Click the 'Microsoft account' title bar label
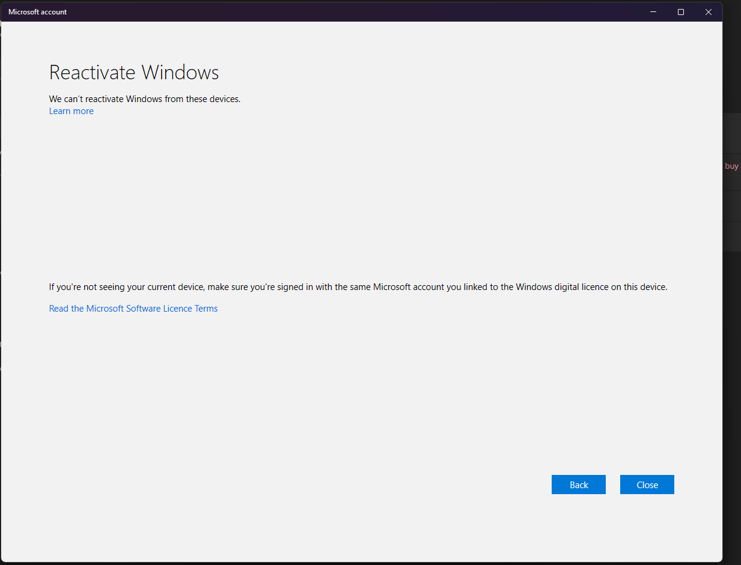Screen dimensions: 741x565 pyautogui.click(x=38, y=12)
